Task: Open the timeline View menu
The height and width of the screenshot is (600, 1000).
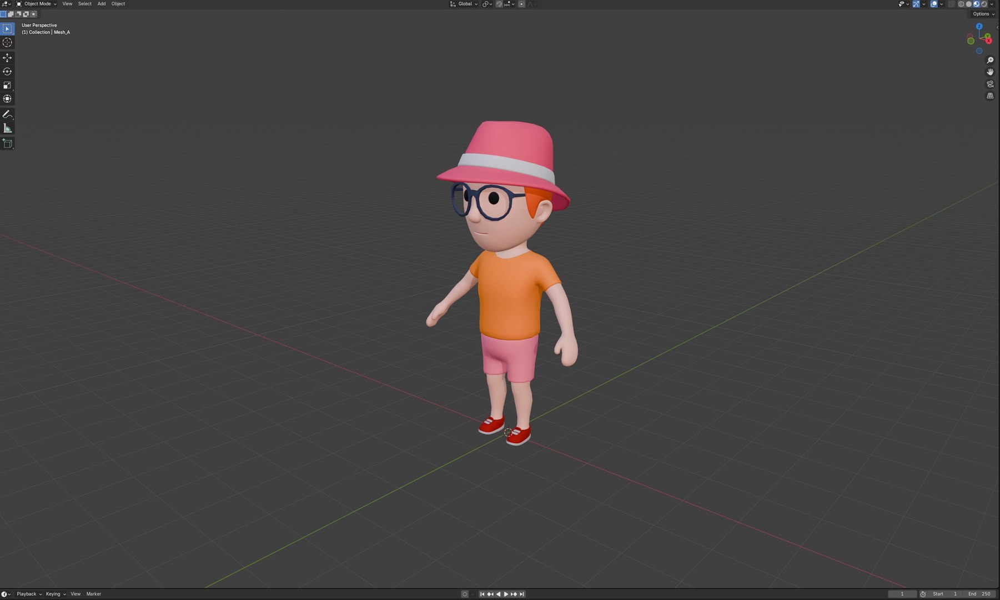Action: point(76,594)
